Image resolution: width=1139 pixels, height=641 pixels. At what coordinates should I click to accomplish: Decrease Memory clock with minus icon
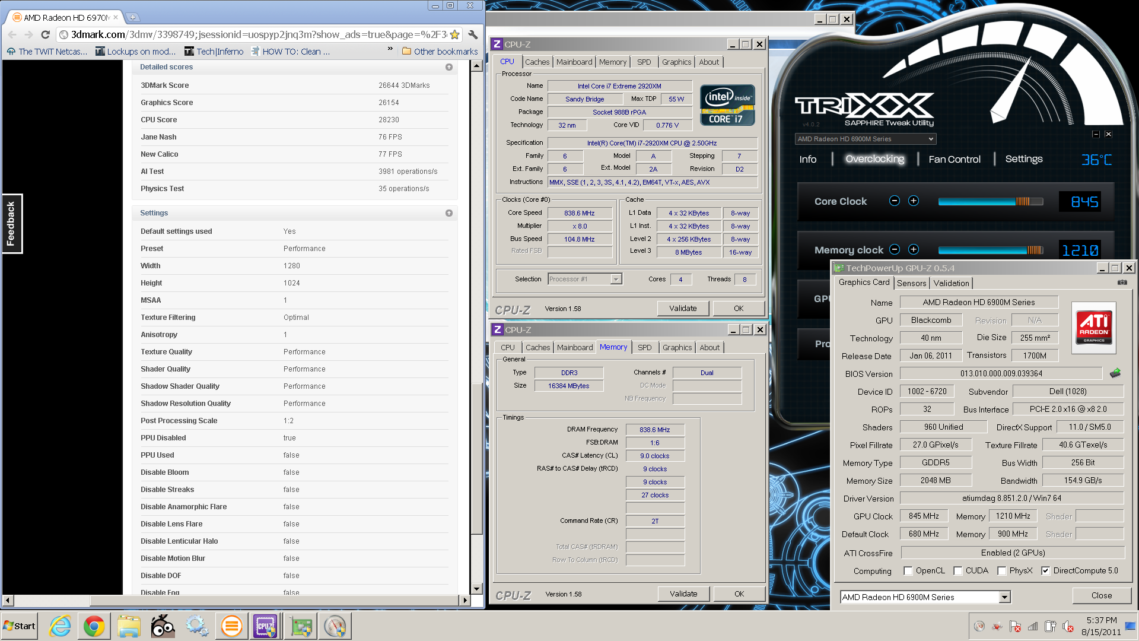click(x=895, y=249)
